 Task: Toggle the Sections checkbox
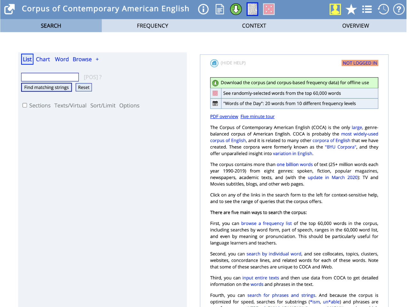25,105
